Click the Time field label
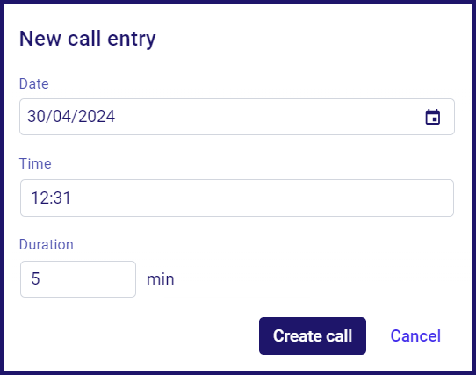The height and width of the screenshot is (375, 476). coord(35,163)
